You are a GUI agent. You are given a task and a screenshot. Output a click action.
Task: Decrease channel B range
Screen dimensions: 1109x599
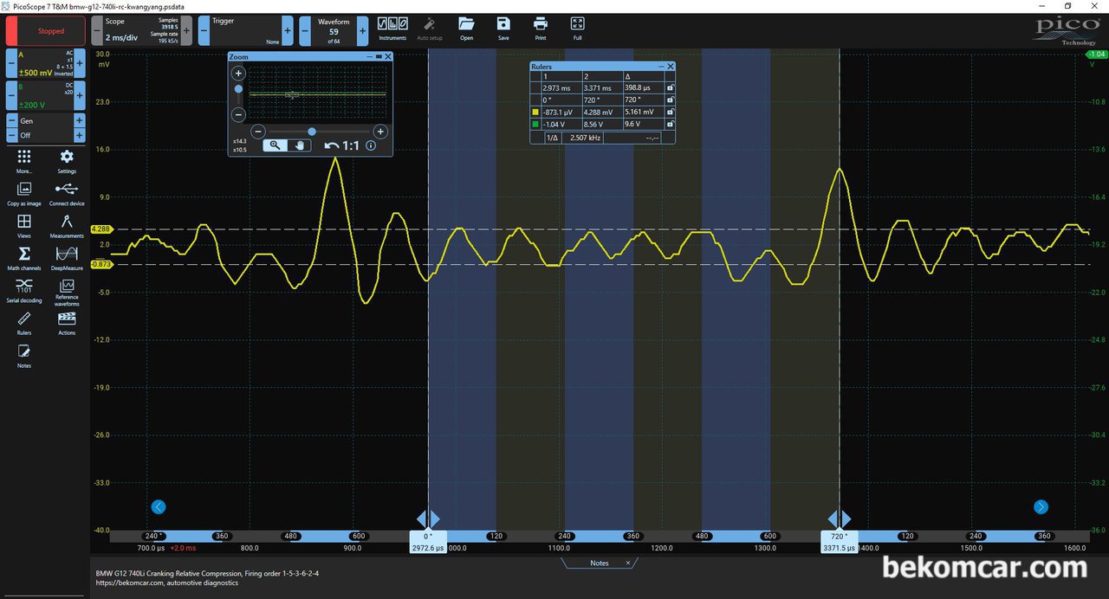tap(11, 95)
